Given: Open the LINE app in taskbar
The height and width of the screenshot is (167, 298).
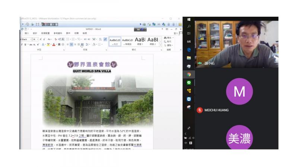Looking at the screenshot, I should tap(189, 83).
